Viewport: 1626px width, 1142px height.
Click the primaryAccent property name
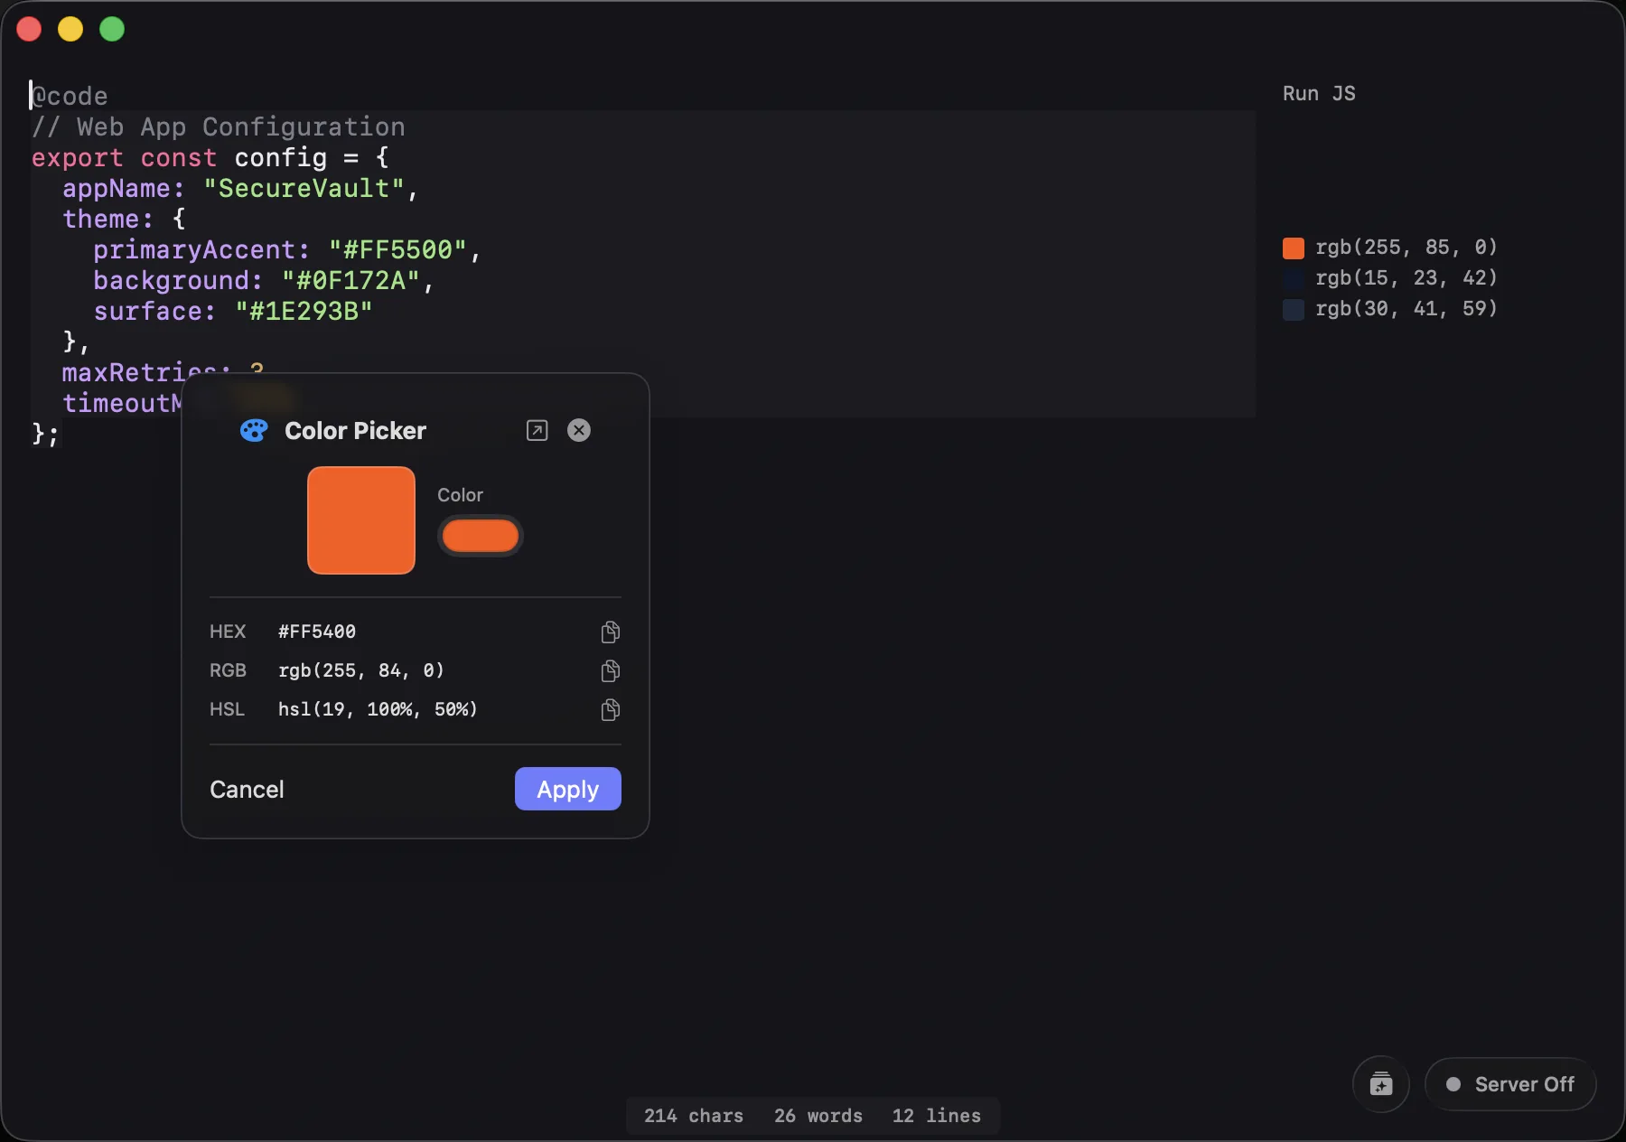click(201, 250)
